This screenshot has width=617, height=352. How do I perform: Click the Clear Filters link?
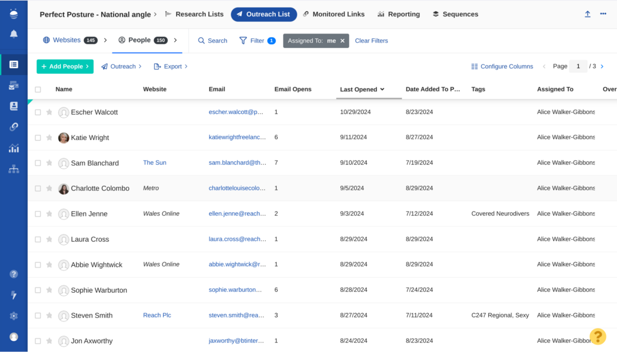pyautogui.click(x=371, y=41)
